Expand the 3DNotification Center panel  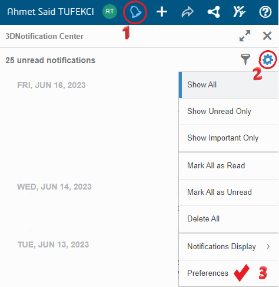tap(245, 36)
